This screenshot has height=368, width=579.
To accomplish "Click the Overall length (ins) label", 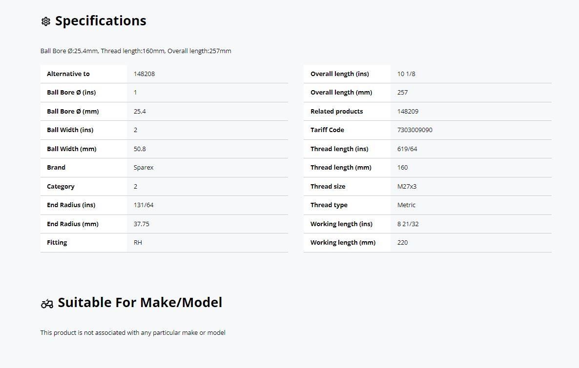I will tap(339, 74).
